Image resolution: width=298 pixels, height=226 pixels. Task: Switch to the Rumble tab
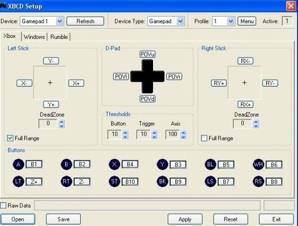click(x=59, y=37)
